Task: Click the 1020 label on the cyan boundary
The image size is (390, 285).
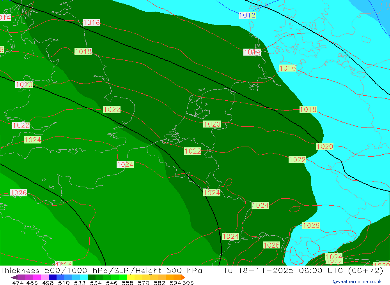Action: [x=325, y=146]
